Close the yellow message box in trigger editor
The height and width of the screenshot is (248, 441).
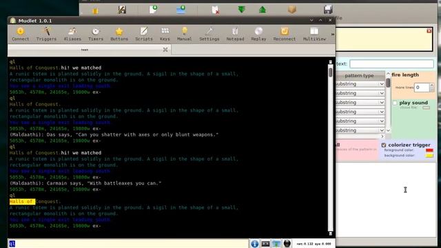[429, 30]
